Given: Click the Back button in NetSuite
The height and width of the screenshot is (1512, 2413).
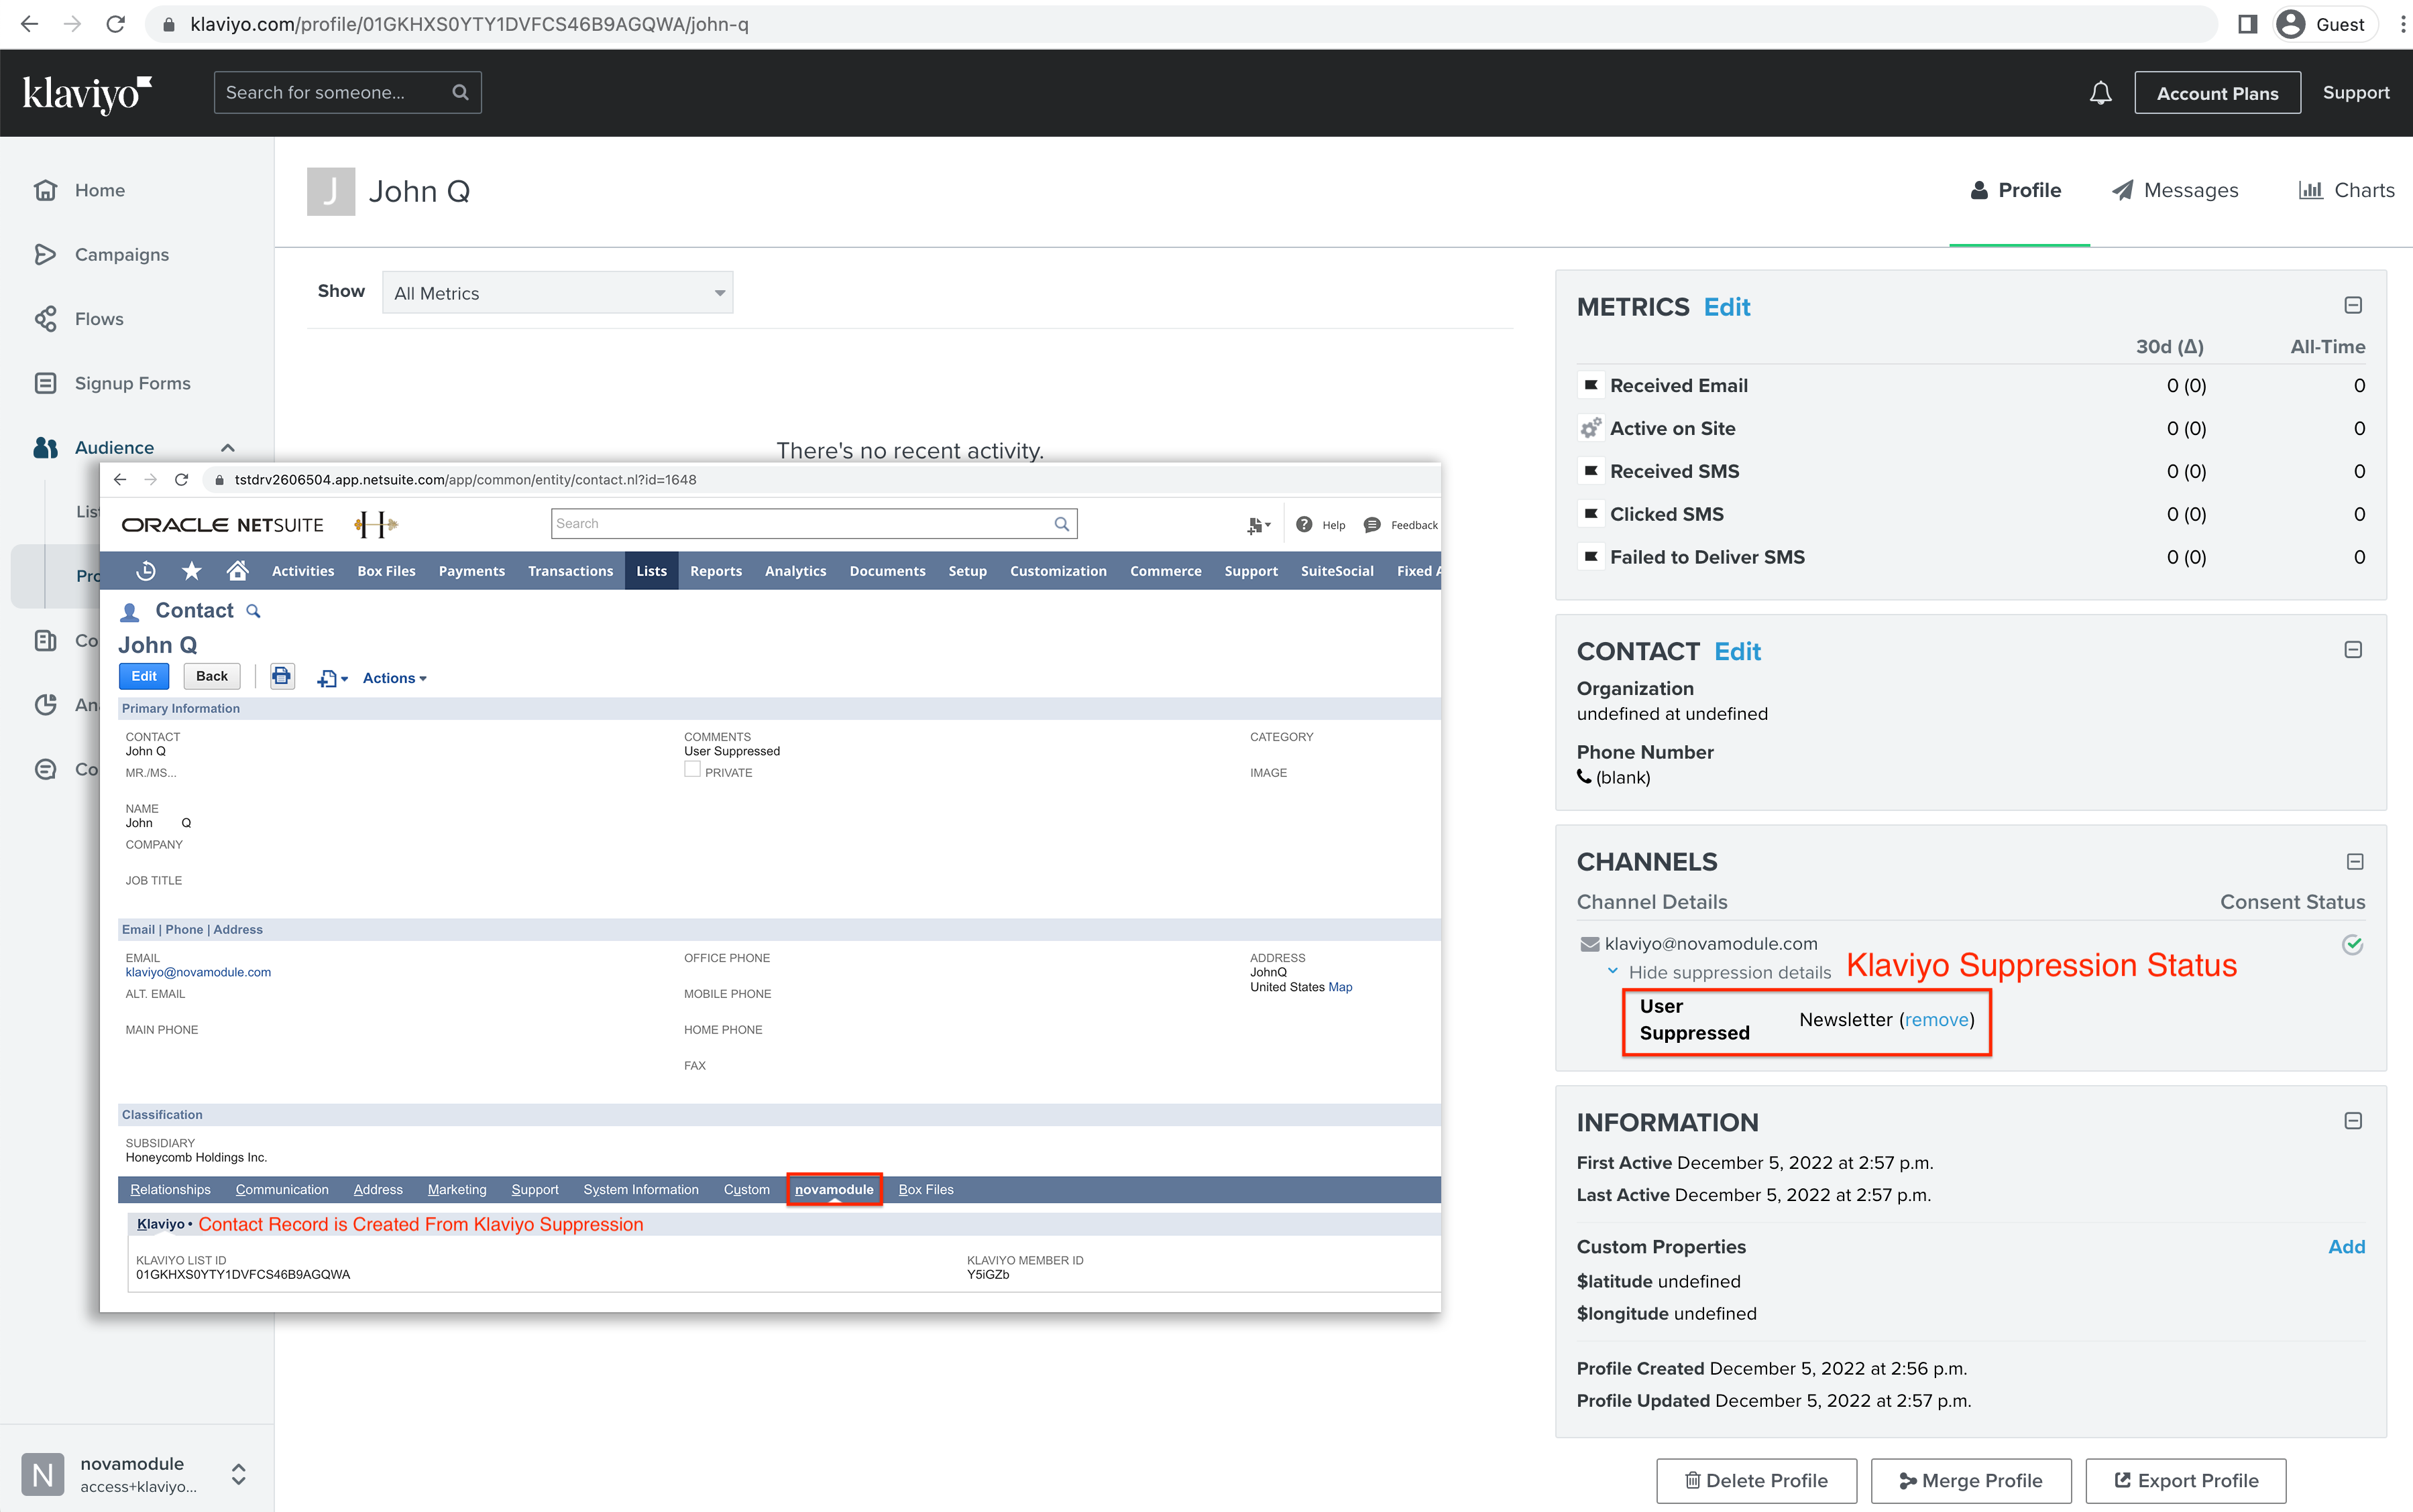Looking at the screenshot, I should tap(212, 676).
